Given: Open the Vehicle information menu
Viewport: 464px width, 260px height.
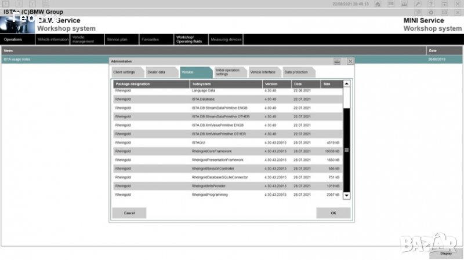Looking at the screenshot, I should pos(52,39).
